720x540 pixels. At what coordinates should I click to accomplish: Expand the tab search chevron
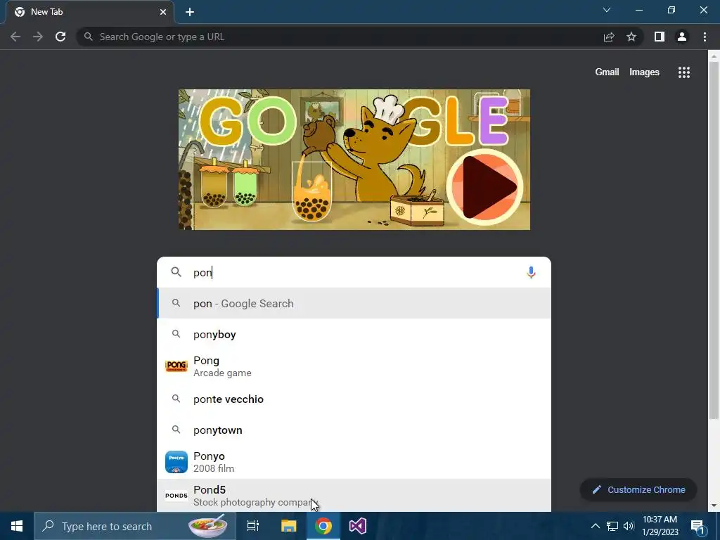(x=607, y=10)
